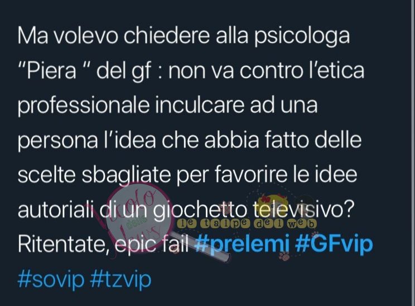Tap the #tzvip hashtag
The width and height of the screenshot is (415, 306).
click(x=120, y=279)
